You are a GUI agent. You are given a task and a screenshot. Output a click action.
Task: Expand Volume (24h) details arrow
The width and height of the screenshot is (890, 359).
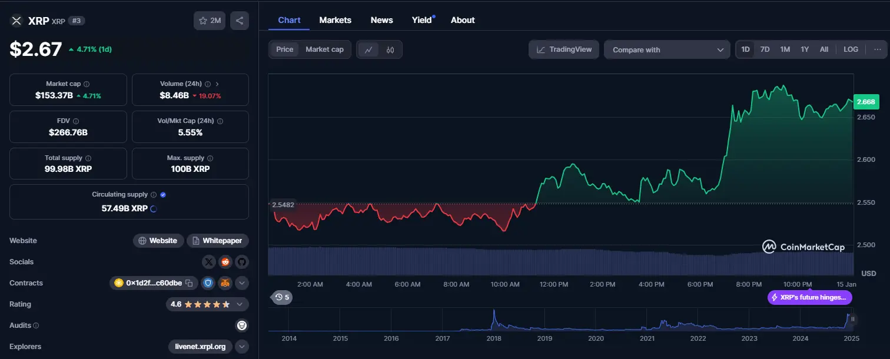tap(217, 84)
